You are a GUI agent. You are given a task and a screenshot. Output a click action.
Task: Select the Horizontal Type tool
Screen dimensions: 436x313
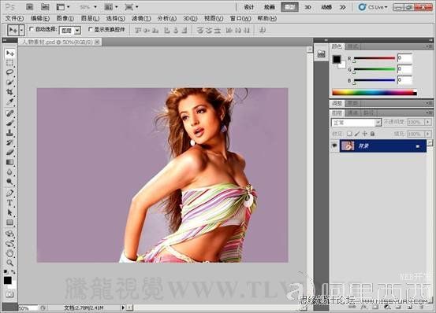coord(10,203)
